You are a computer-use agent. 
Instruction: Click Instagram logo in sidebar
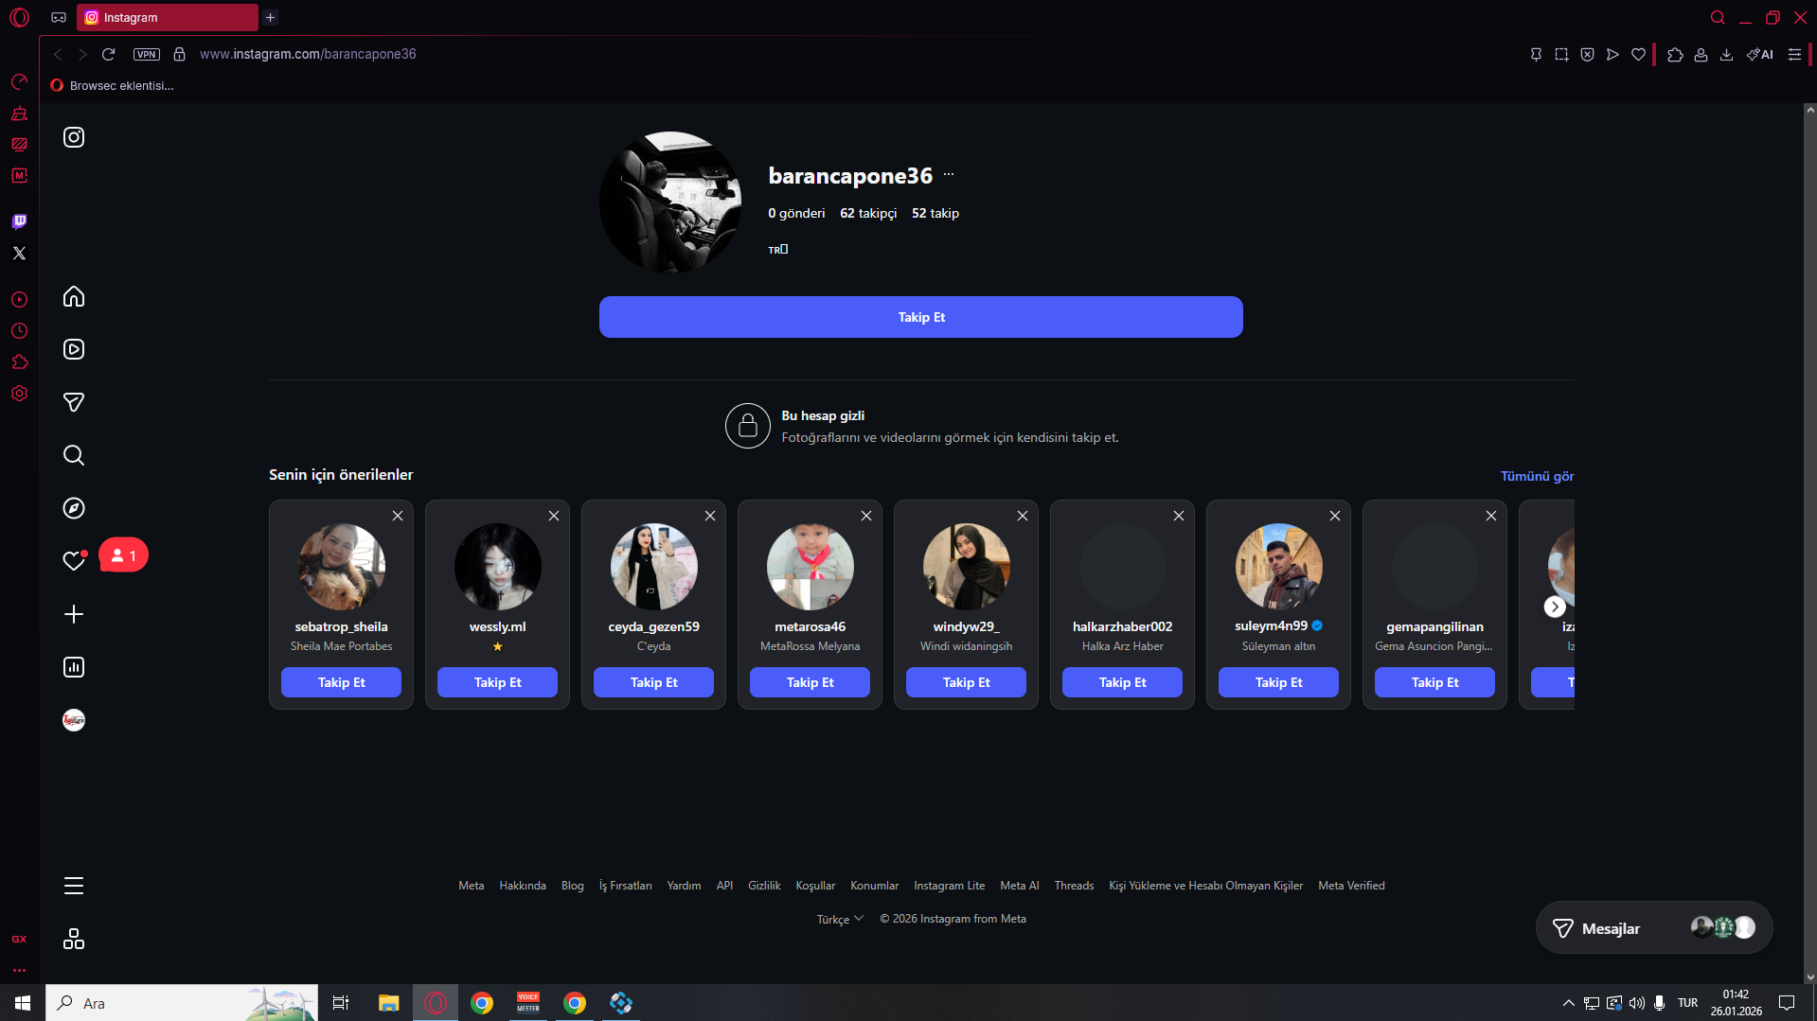(x=74, y=137)
